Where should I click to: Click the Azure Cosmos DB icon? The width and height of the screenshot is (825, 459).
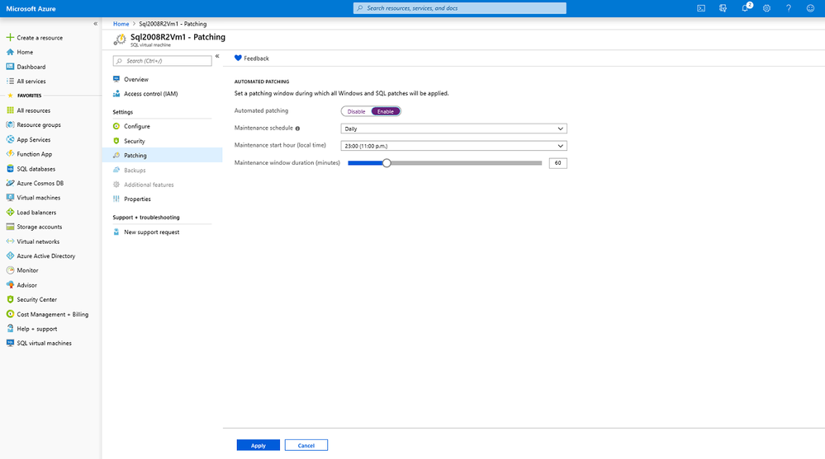click(10, 183)
